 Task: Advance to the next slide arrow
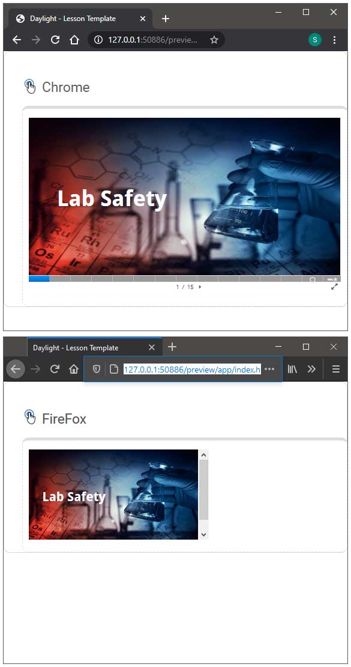pos(200,287)
